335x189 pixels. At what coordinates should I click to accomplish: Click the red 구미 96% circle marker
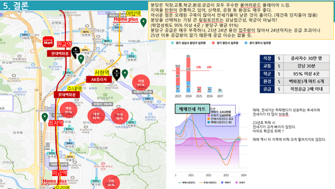tap(111, 182)
